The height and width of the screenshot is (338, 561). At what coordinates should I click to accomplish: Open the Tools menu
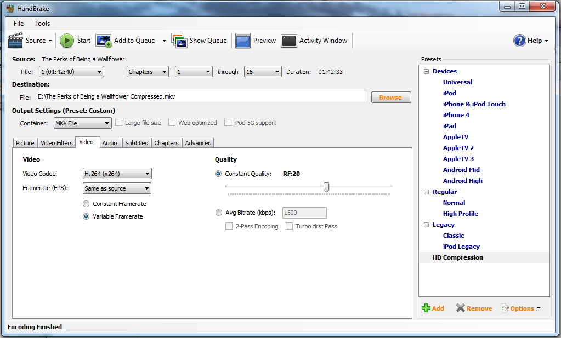[x=42, y=23]
